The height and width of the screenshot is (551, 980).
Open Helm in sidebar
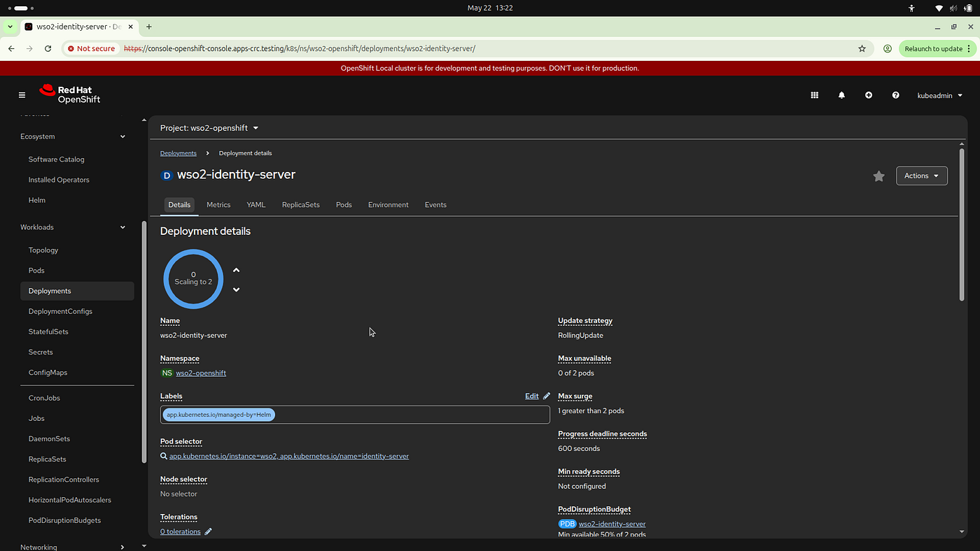point(37,200)
